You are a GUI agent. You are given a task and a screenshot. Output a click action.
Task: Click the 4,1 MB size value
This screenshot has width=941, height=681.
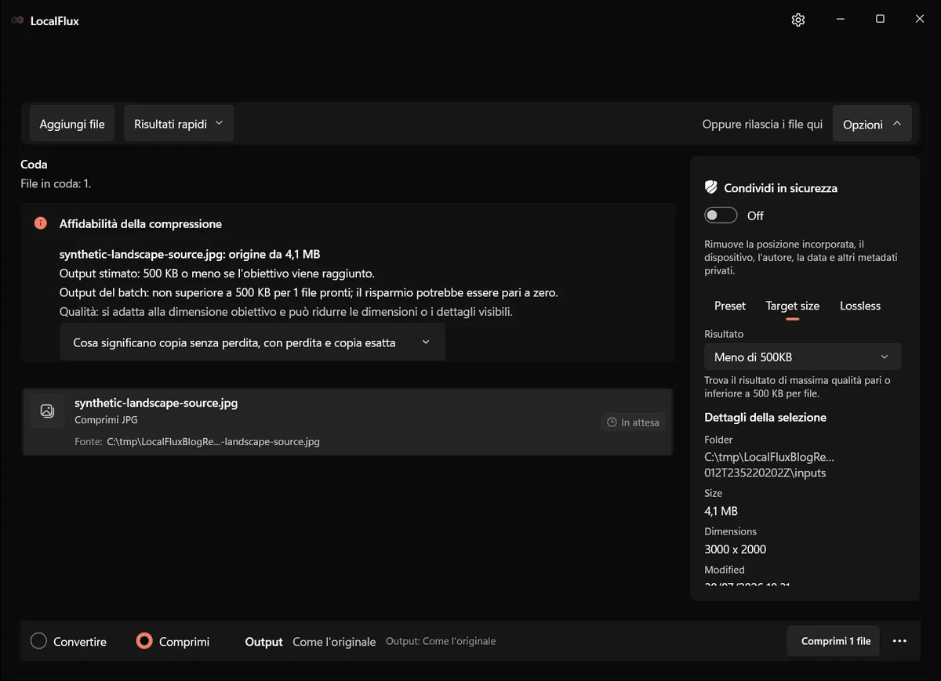[721, 511]
